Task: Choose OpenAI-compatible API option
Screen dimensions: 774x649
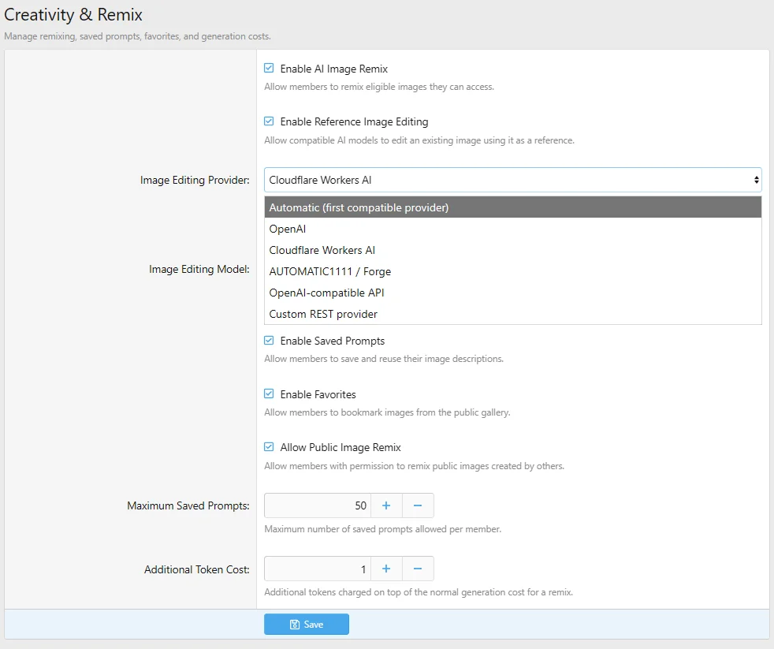Action: pos(513,293)
